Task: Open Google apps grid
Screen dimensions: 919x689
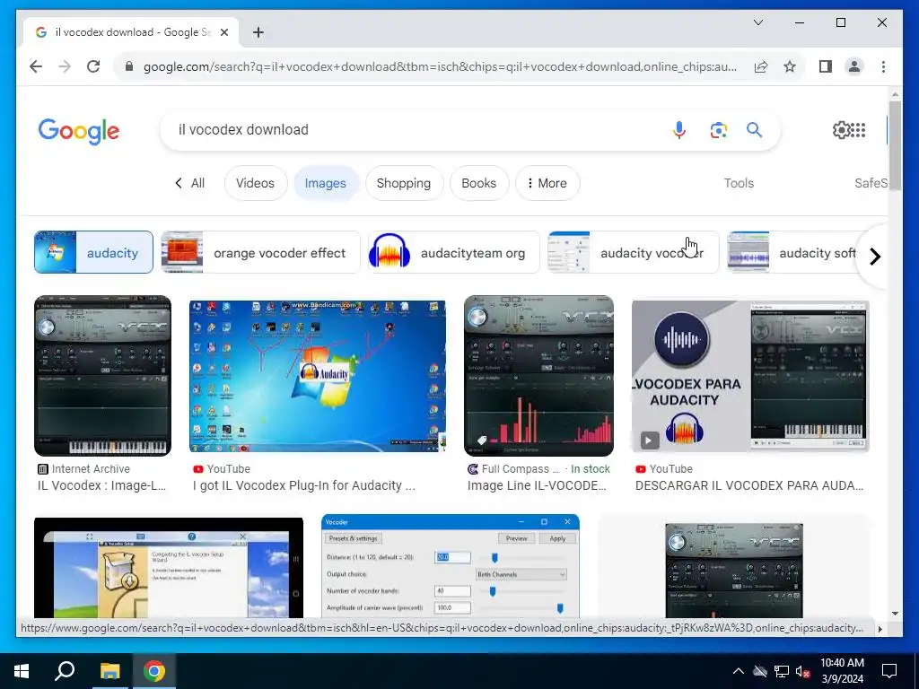Action: tap(859, 130)
